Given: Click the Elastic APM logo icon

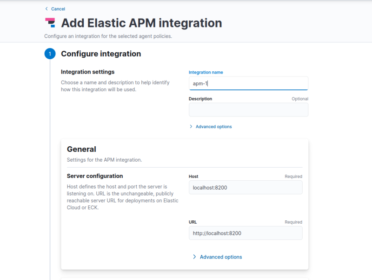Looking at the screenshot, I should [50, 23].
